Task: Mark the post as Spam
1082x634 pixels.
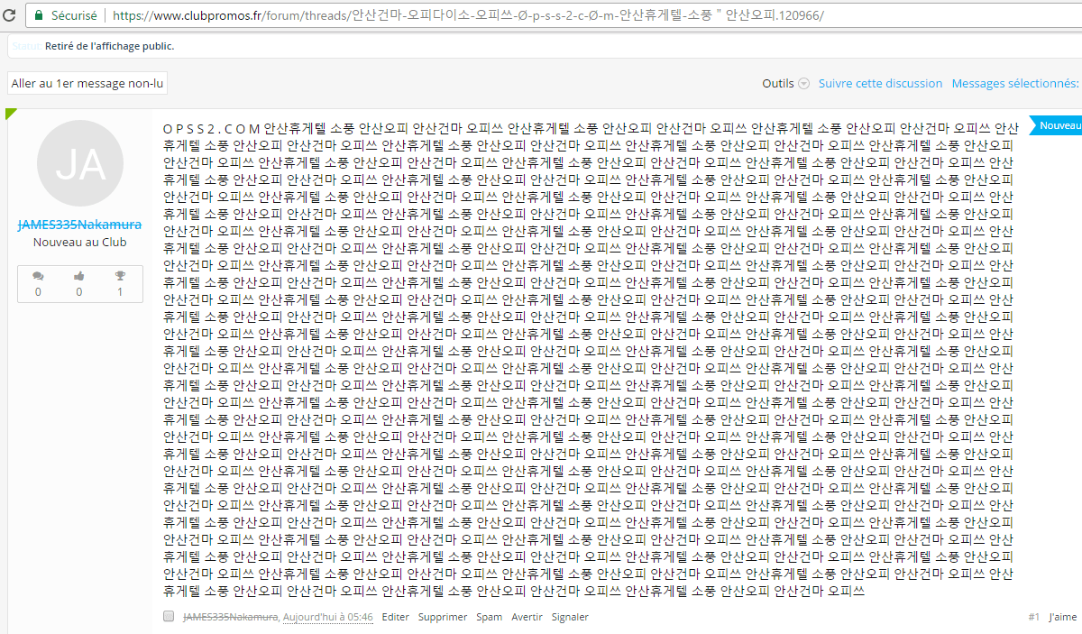Action: tap(489, 617)
